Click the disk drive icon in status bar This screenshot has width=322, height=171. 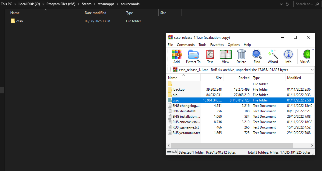169,152
